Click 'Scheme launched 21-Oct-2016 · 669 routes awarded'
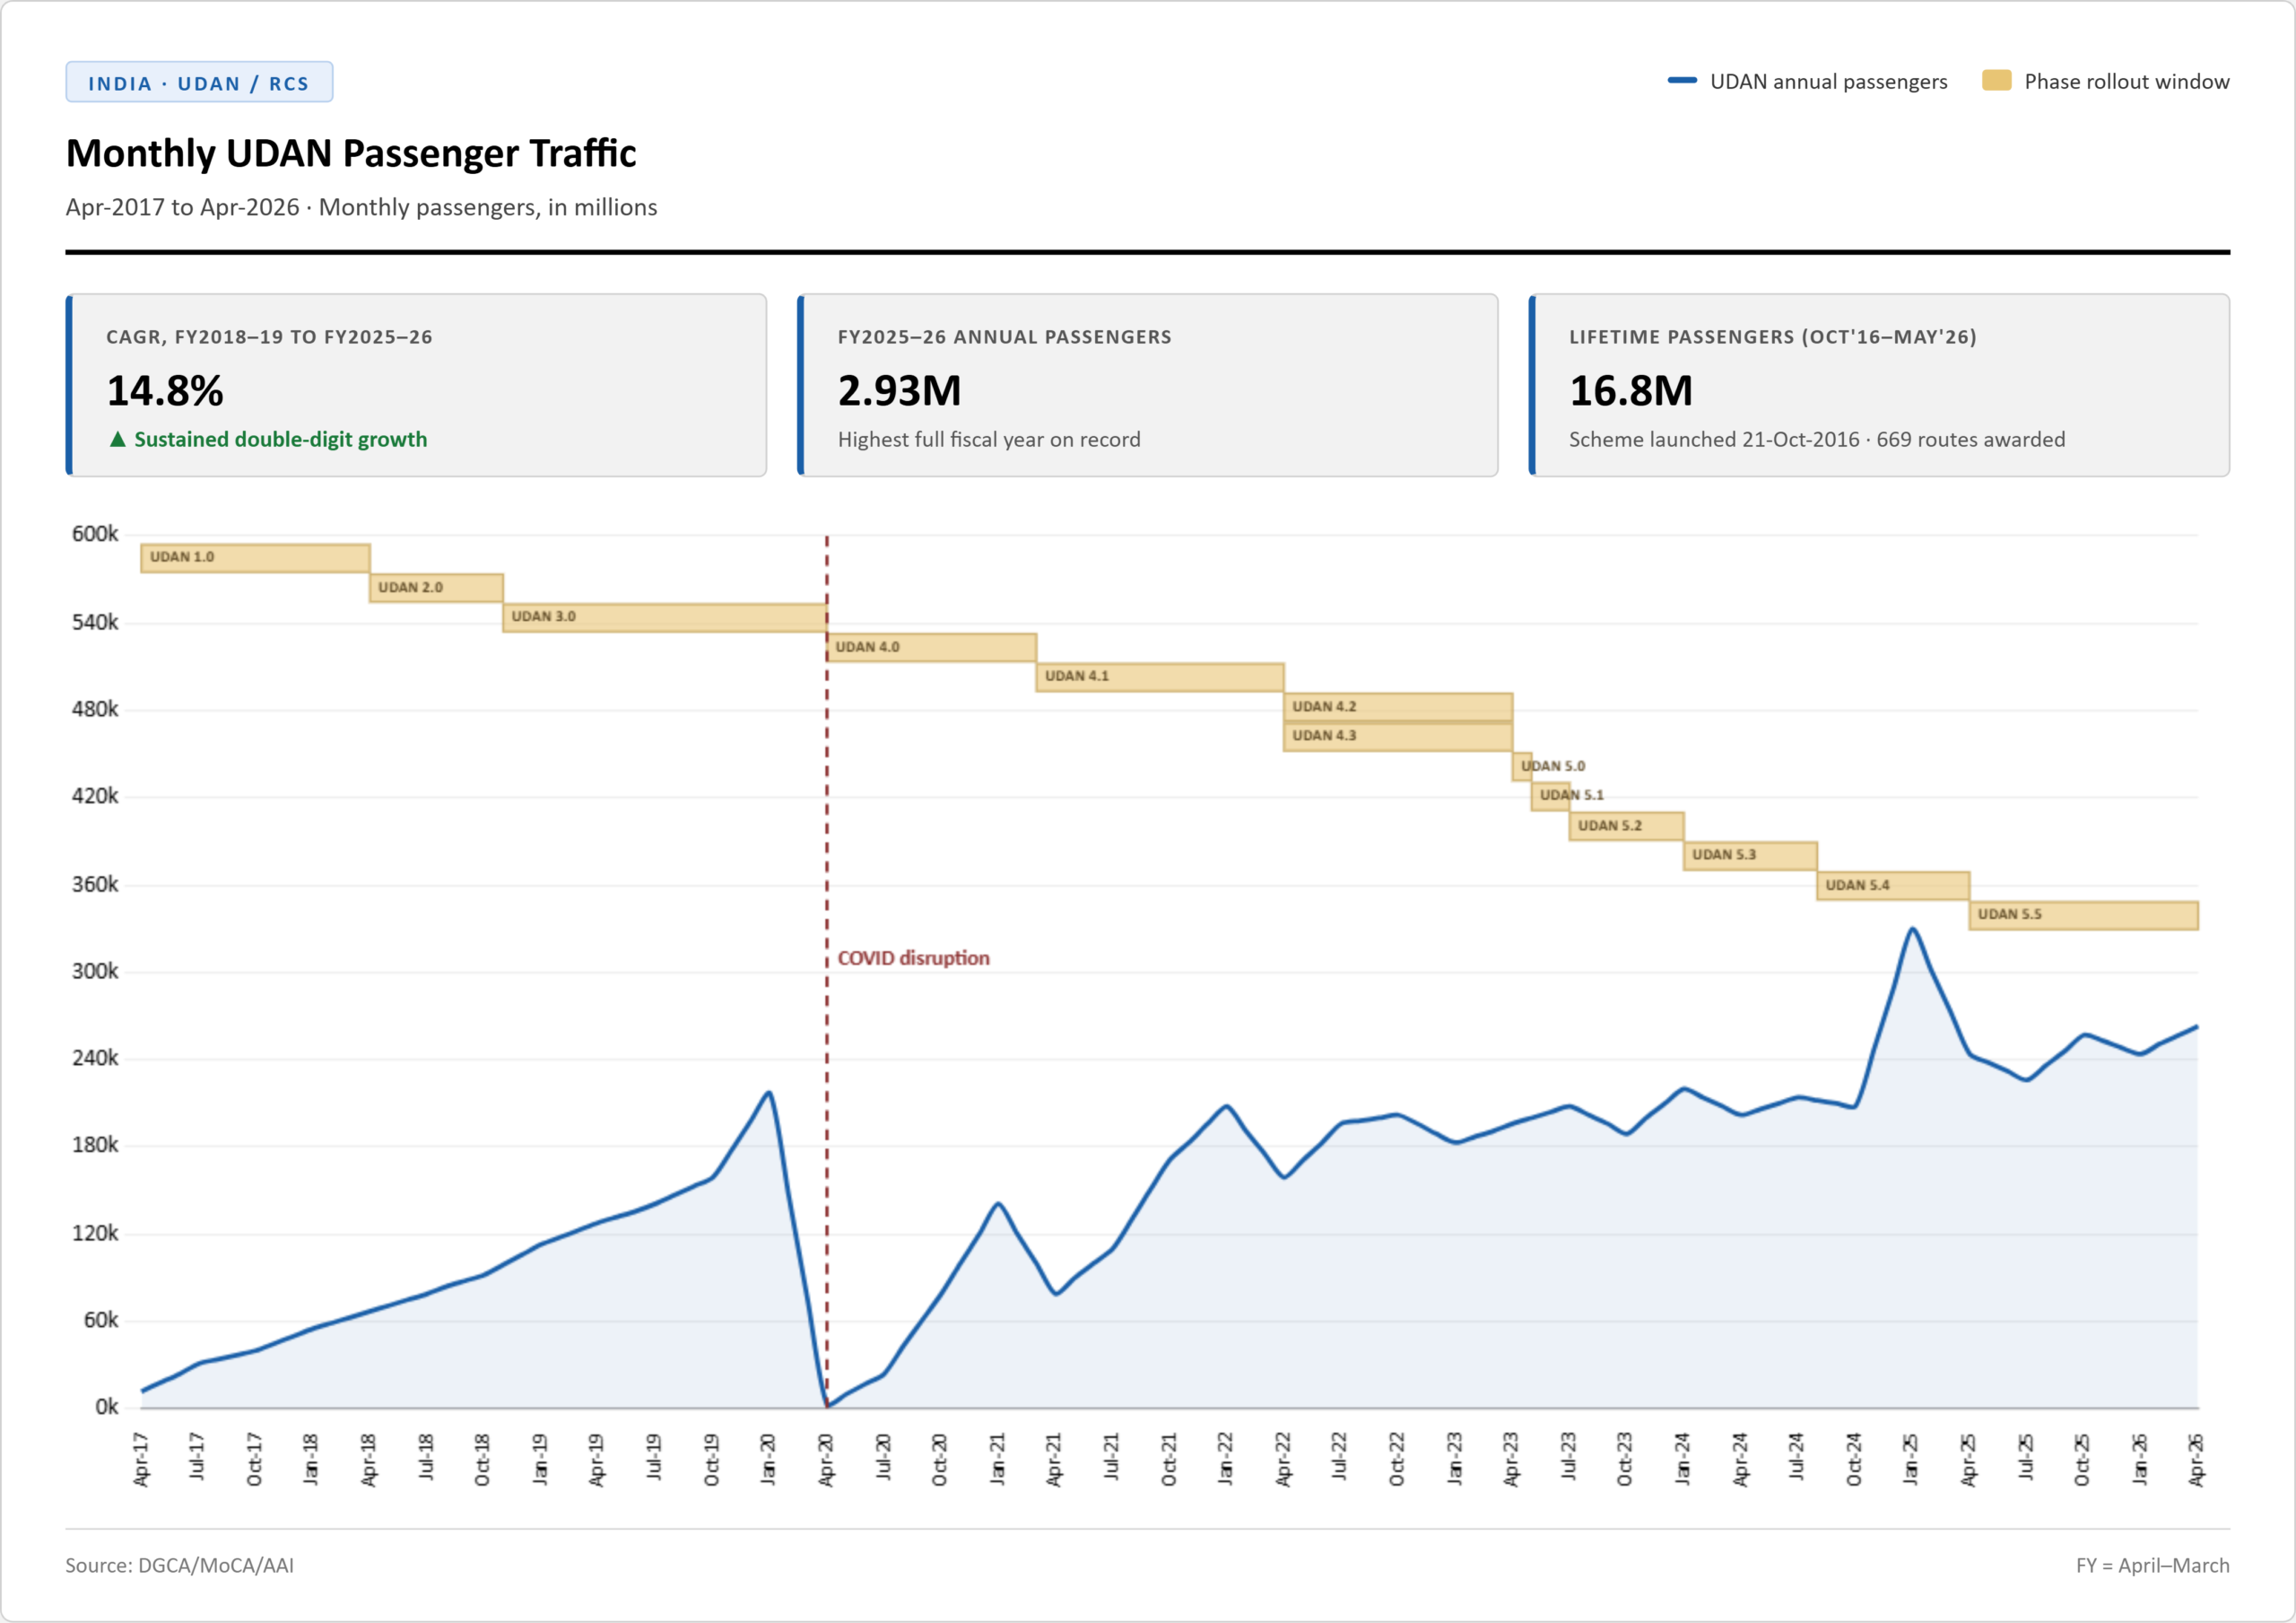This screenshot has height=1623, width=2296. click(1817, 440)
